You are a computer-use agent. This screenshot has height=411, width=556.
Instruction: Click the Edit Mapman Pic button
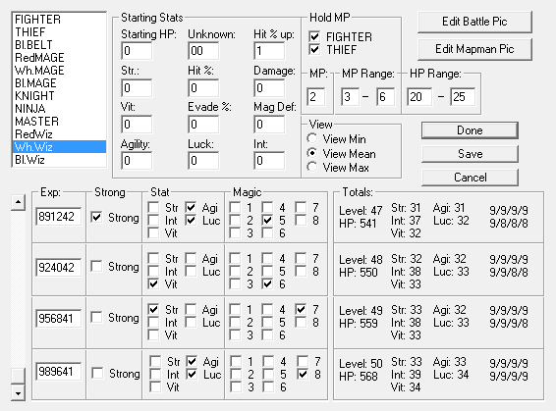click(x=474, y=49)
